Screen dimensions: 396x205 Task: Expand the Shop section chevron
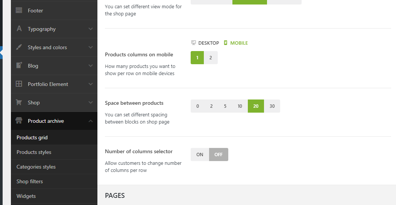coord(91,102)
